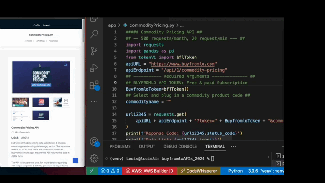The width and height of the screenshot is (325, 183).
Task: Open the Manage gear settings icon
Action: (94, 158)
